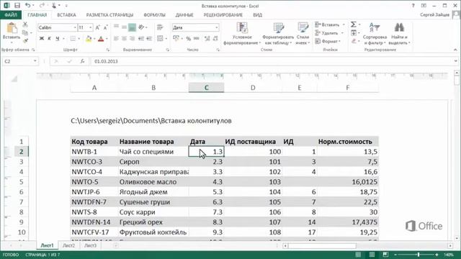461x259 pixels.
Task: Open the font size 11 dropdown
Action: point(90,27)
